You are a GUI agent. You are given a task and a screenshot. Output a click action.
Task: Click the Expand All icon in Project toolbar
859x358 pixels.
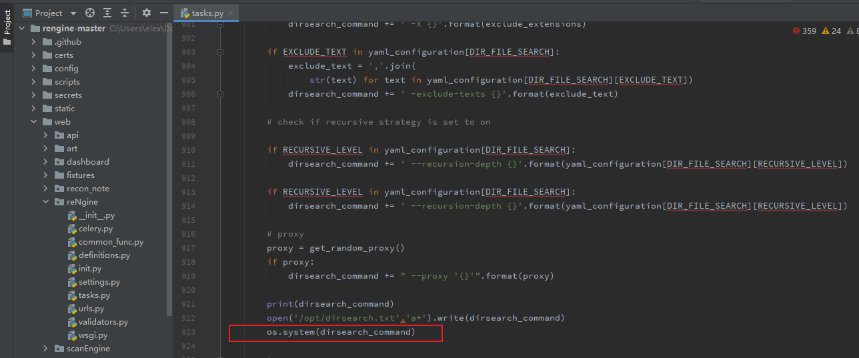click(x=107, y=13)
